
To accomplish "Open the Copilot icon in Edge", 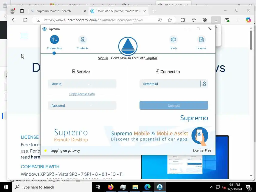I will coord(248,20).
